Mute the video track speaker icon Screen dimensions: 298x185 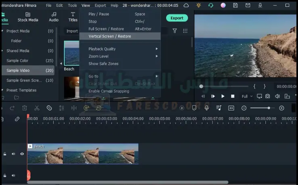[13, 154]
